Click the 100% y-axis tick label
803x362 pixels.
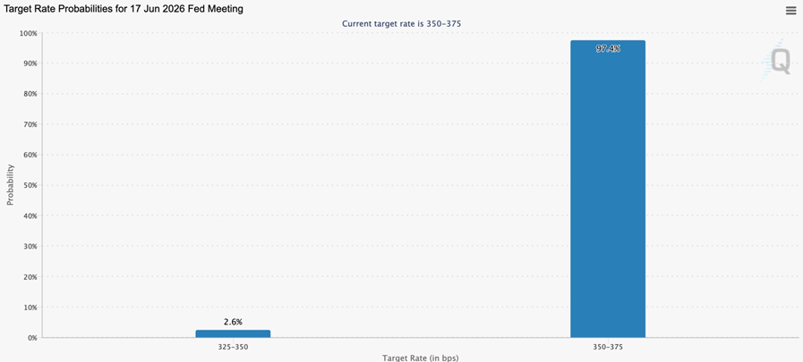point(28,33)
